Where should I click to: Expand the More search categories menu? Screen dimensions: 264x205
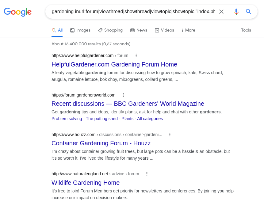(x=188, y=30)
